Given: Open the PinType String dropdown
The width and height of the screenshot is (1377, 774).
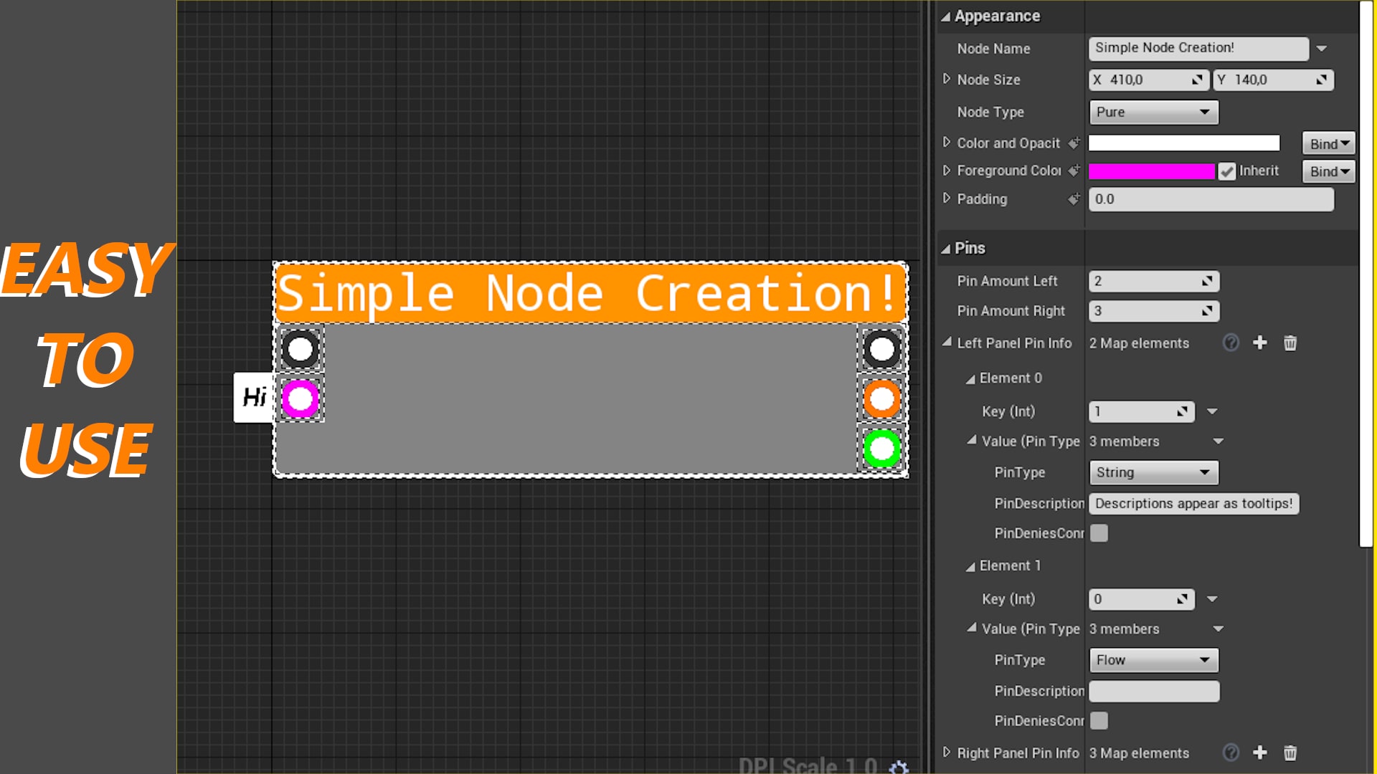Looking at the screenshot, I should tap(1153, 472).
